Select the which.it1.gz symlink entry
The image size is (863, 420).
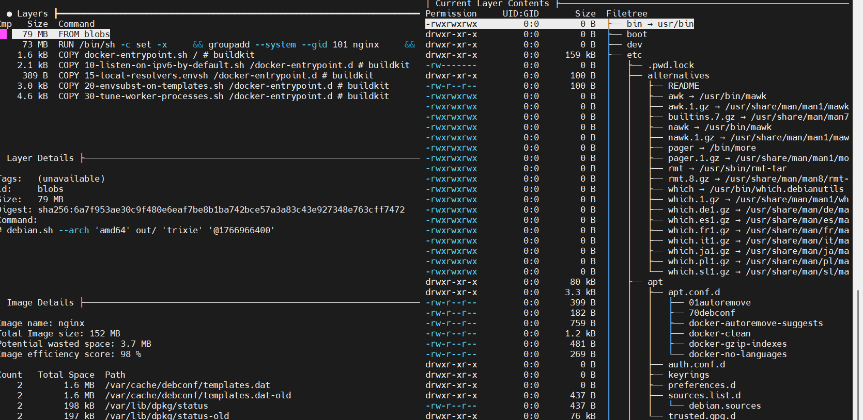coord(759,240)
